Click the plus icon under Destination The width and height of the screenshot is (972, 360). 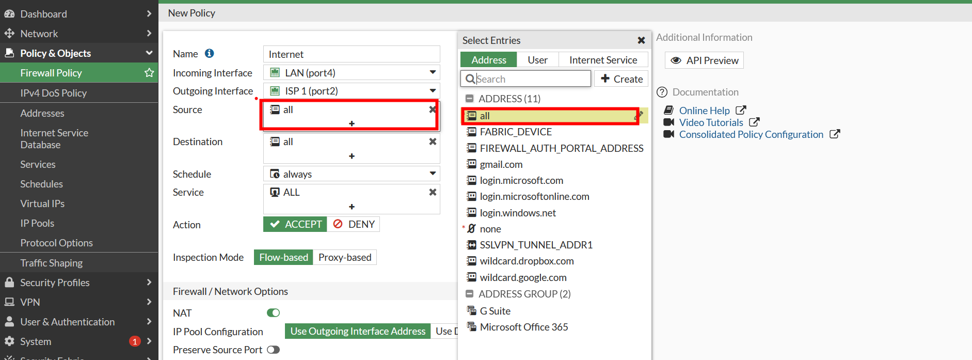coord(352,156)
